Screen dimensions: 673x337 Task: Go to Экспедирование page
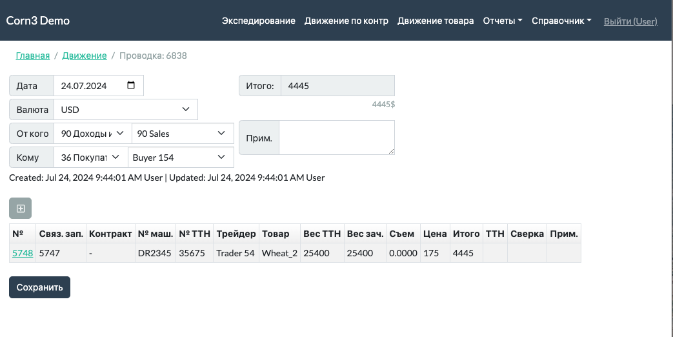pos(258,21)
